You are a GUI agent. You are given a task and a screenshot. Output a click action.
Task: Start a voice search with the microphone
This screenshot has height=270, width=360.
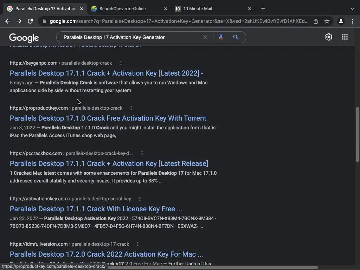coord(221,37)
